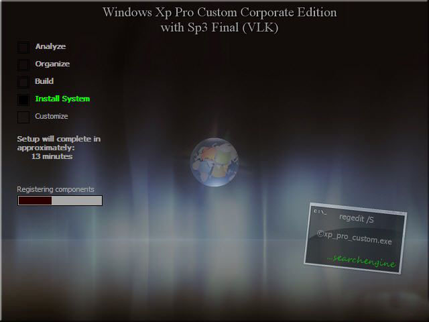Click the Install System step box

[23, 100]
